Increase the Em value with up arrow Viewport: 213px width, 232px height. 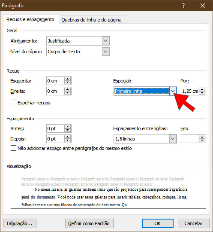202,137
